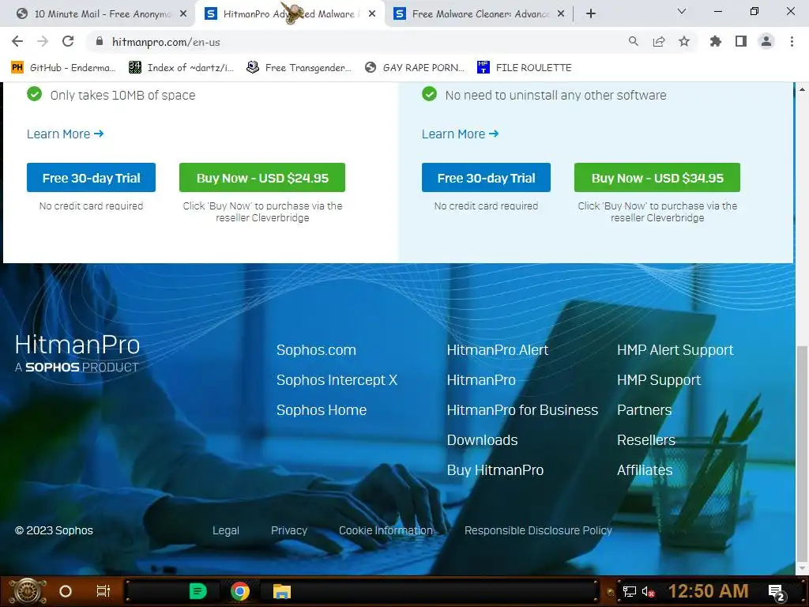809x607 pixels.
Task: Visit the Sophos Home link
Action: point(322,410)
